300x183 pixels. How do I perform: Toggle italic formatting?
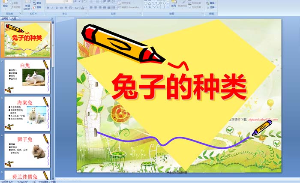[x=52, y=8]
